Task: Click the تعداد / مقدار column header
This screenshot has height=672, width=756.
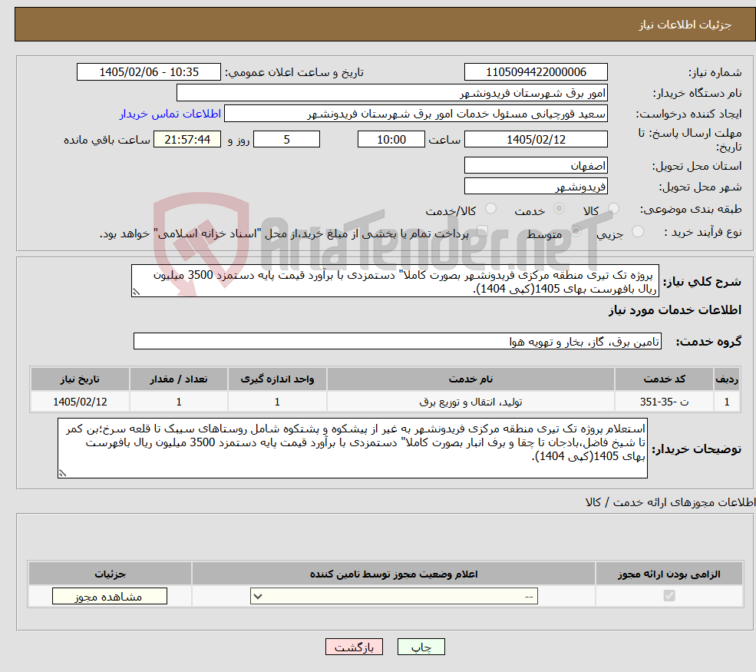Action: 178,379
